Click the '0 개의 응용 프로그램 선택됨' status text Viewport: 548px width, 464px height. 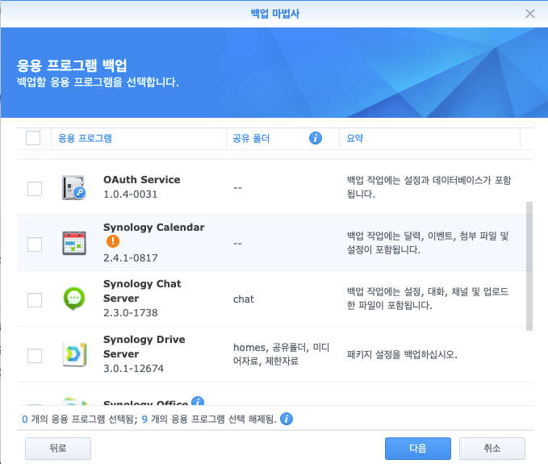[79, 419]
